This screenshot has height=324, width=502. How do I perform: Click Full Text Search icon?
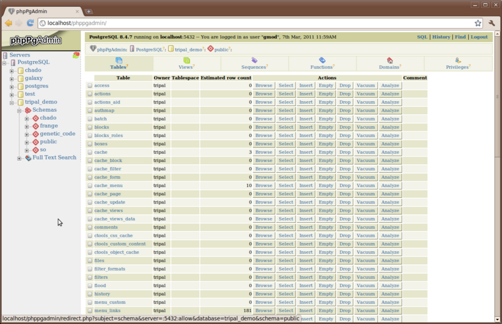(28, 158)
